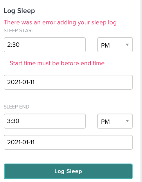Image resolution: width=142 pixels, height=182 pixels.
Task: Focus the Sleep End date field 2021-01-11
Action: (68, 142)
